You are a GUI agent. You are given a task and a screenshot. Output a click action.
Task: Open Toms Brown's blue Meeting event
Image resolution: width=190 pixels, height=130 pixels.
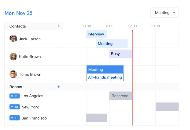click(105, 69)
